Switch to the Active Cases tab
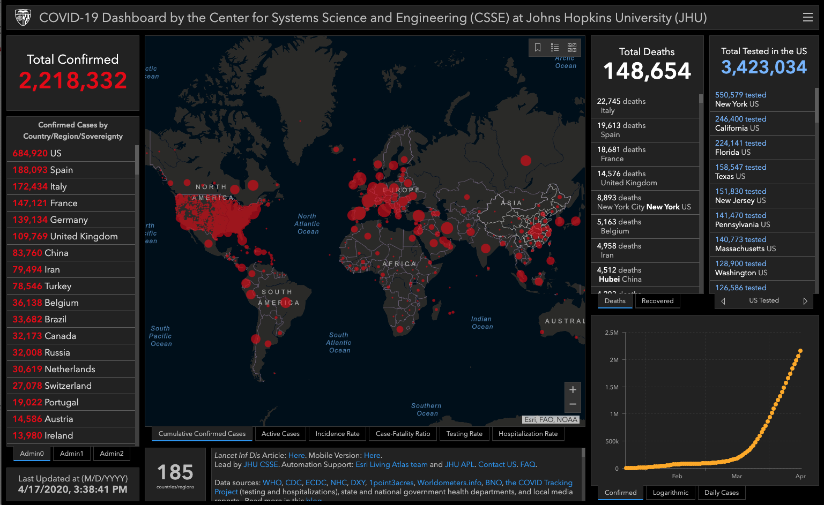This screenshot has width=824, height=505. pyautogui.click(x=280, y=434)
